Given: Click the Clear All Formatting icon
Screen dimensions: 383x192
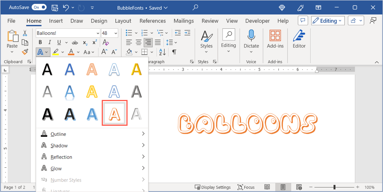Looking at the screenshot, I should pos(105,42).
